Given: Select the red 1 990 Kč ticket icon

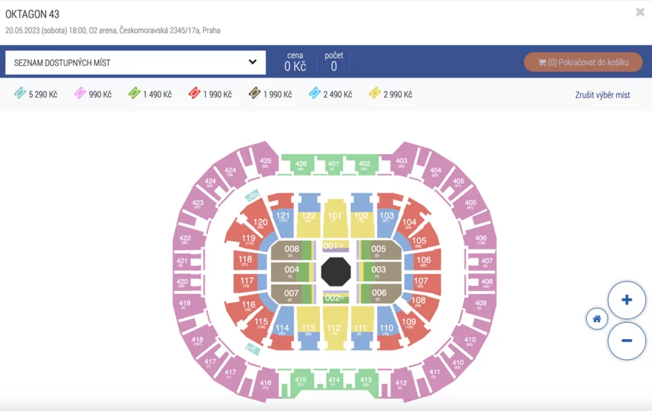Looking at the screenshot, I should pos(194,93).
